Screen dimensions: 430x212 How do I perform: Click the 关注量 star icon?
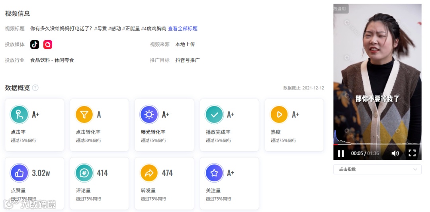coord(214,173)
